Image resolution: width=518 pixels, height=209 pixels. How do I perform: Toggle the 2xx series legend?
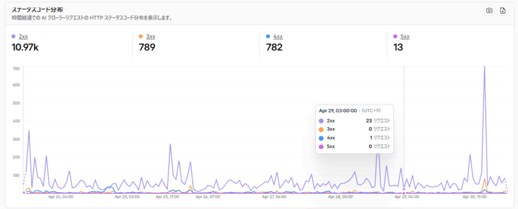coord(23,36)
